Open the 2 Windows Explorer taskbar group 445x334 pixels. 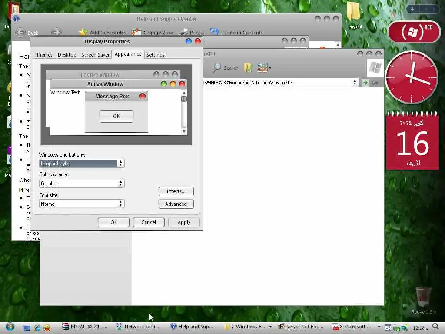(x=248, y=327)
